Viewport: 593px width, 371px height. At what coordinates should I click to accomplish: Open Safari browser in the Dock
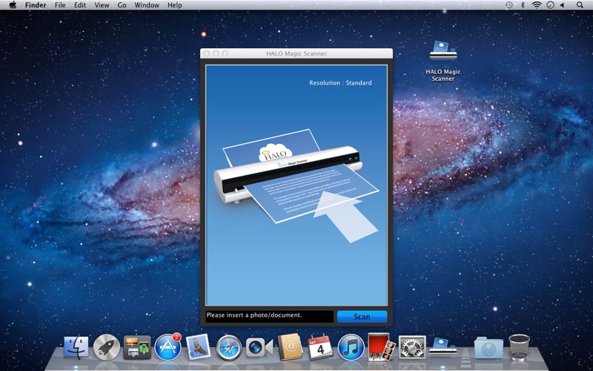point(229,347)
